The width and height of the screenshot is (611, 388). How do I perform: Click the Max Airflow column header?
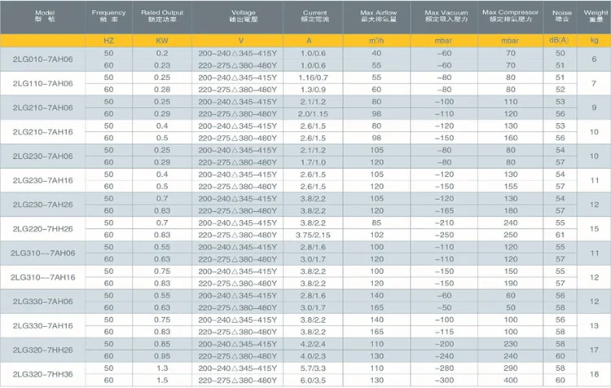[376, 17]
